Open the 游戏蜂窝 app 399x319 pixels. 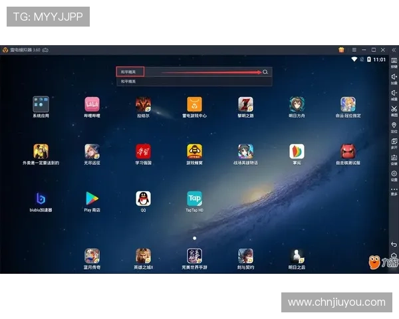tap(194, 152)
